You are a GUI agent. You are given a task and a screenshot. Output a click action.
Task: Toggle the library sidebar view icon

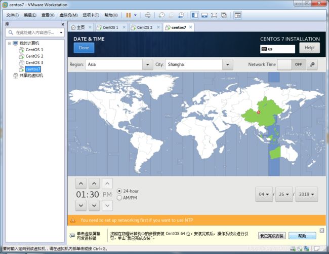click(195, 15)
